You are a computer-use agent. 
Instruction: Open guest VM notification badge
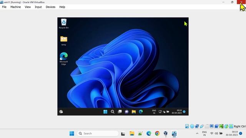[x=184, y=112]
